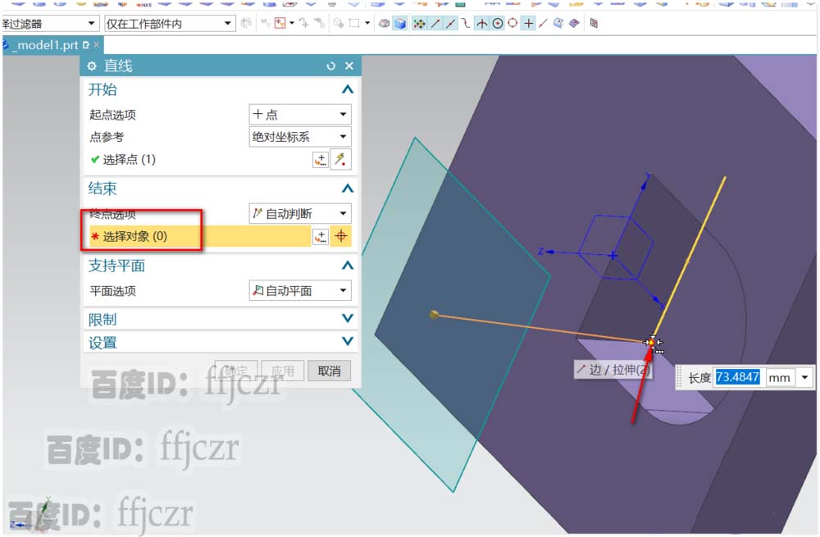Open the 点参考 dropdown
The image size is (820, 537).
coord(299,137)
